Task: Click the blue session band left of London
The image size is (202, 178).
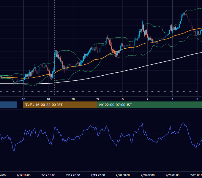Action: click(x=8, y=105)
